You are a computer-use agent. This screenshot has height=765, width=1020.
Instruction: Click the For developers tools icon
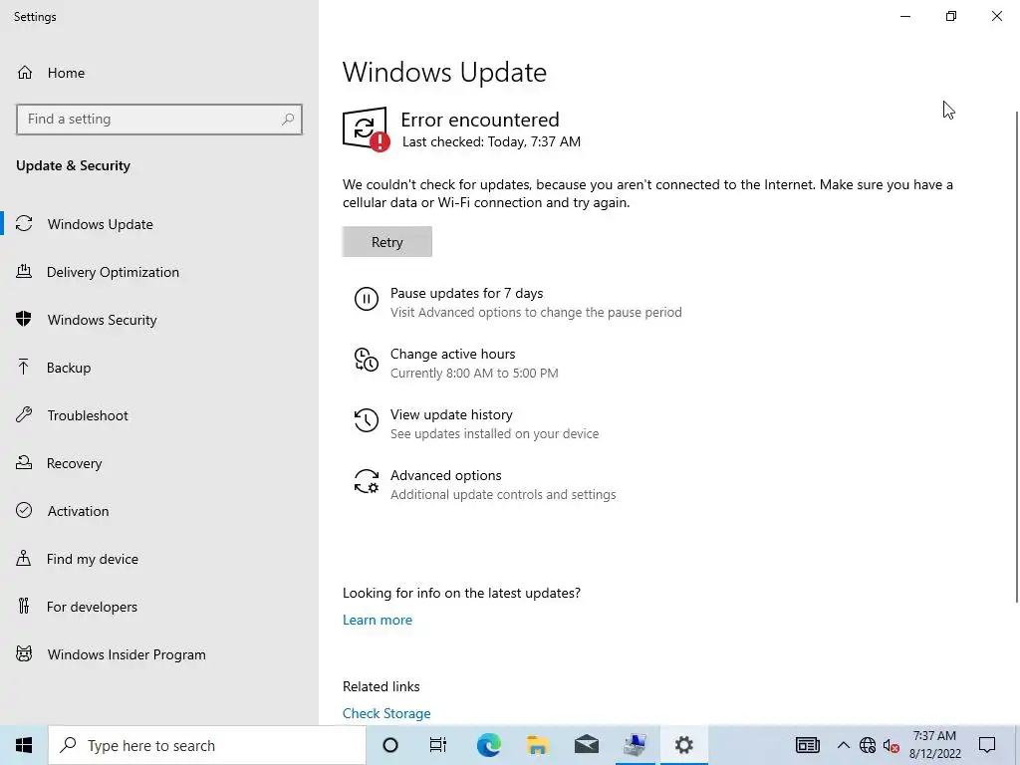pyautogui.click(x=24, y=607)
